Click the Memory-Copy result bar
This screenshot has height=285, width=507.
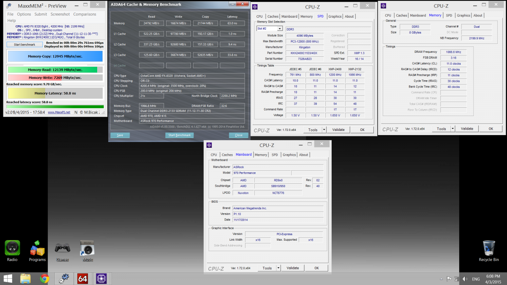coord(55,57)
